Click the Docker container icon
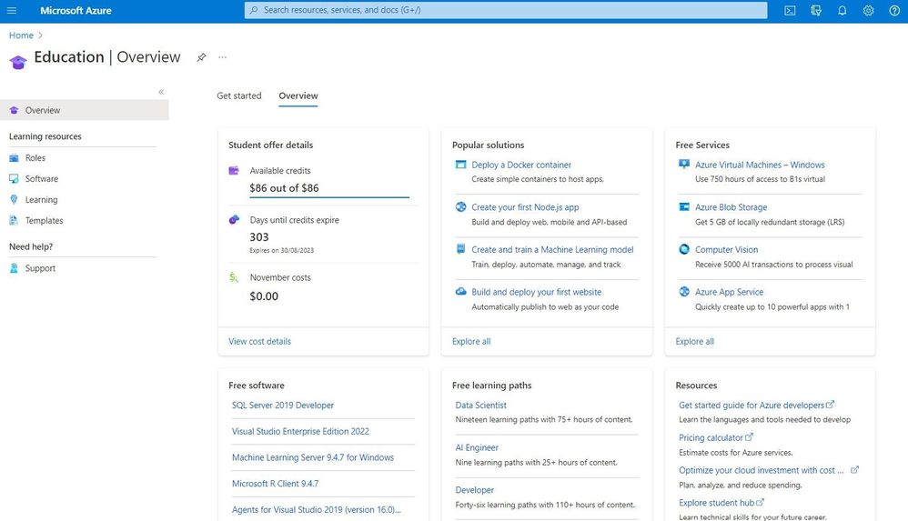This screenshot has height=521, width=908. pos(461,165)
